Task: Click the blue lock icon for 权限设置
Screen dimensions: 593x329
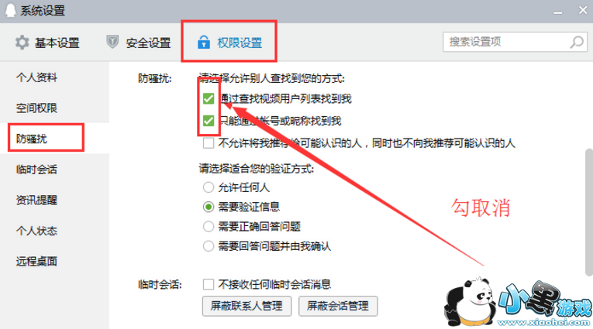Action: pos(204,42)
